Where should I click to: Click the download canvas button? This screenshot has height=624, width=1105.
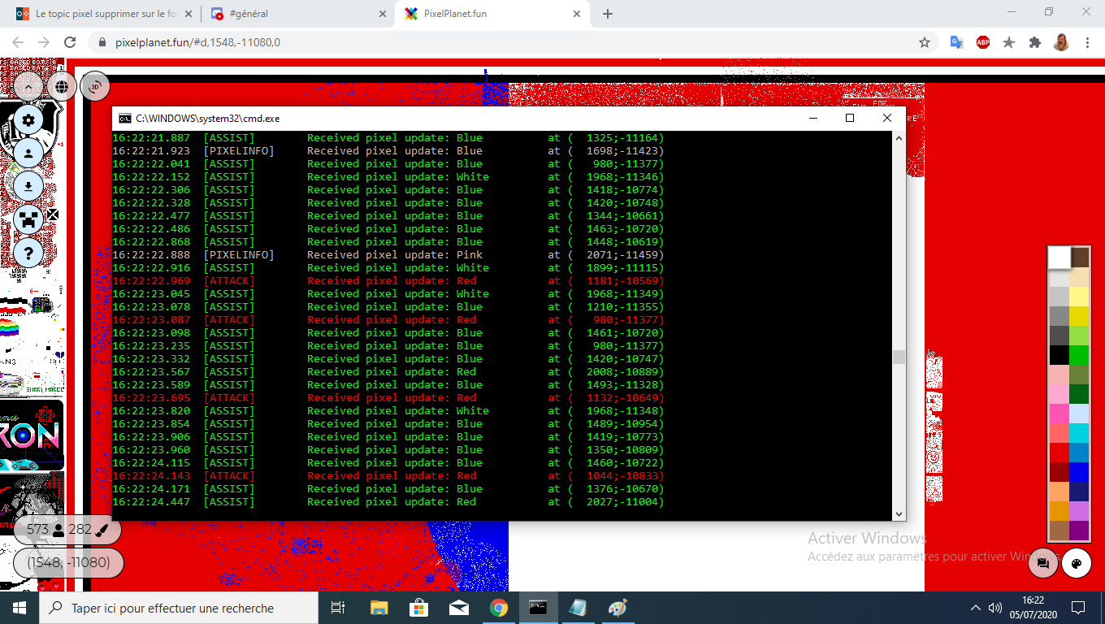(x=28, y=186)
